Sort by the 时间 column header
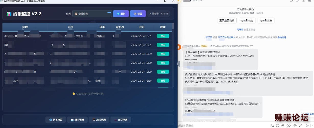Image resolution: width=314 pixels, height=128 pixels. [141, 27]
